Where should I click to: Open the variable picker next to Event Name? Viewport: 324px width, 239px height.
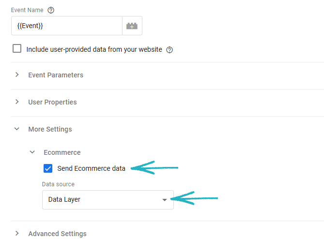[x=132, y=26]
